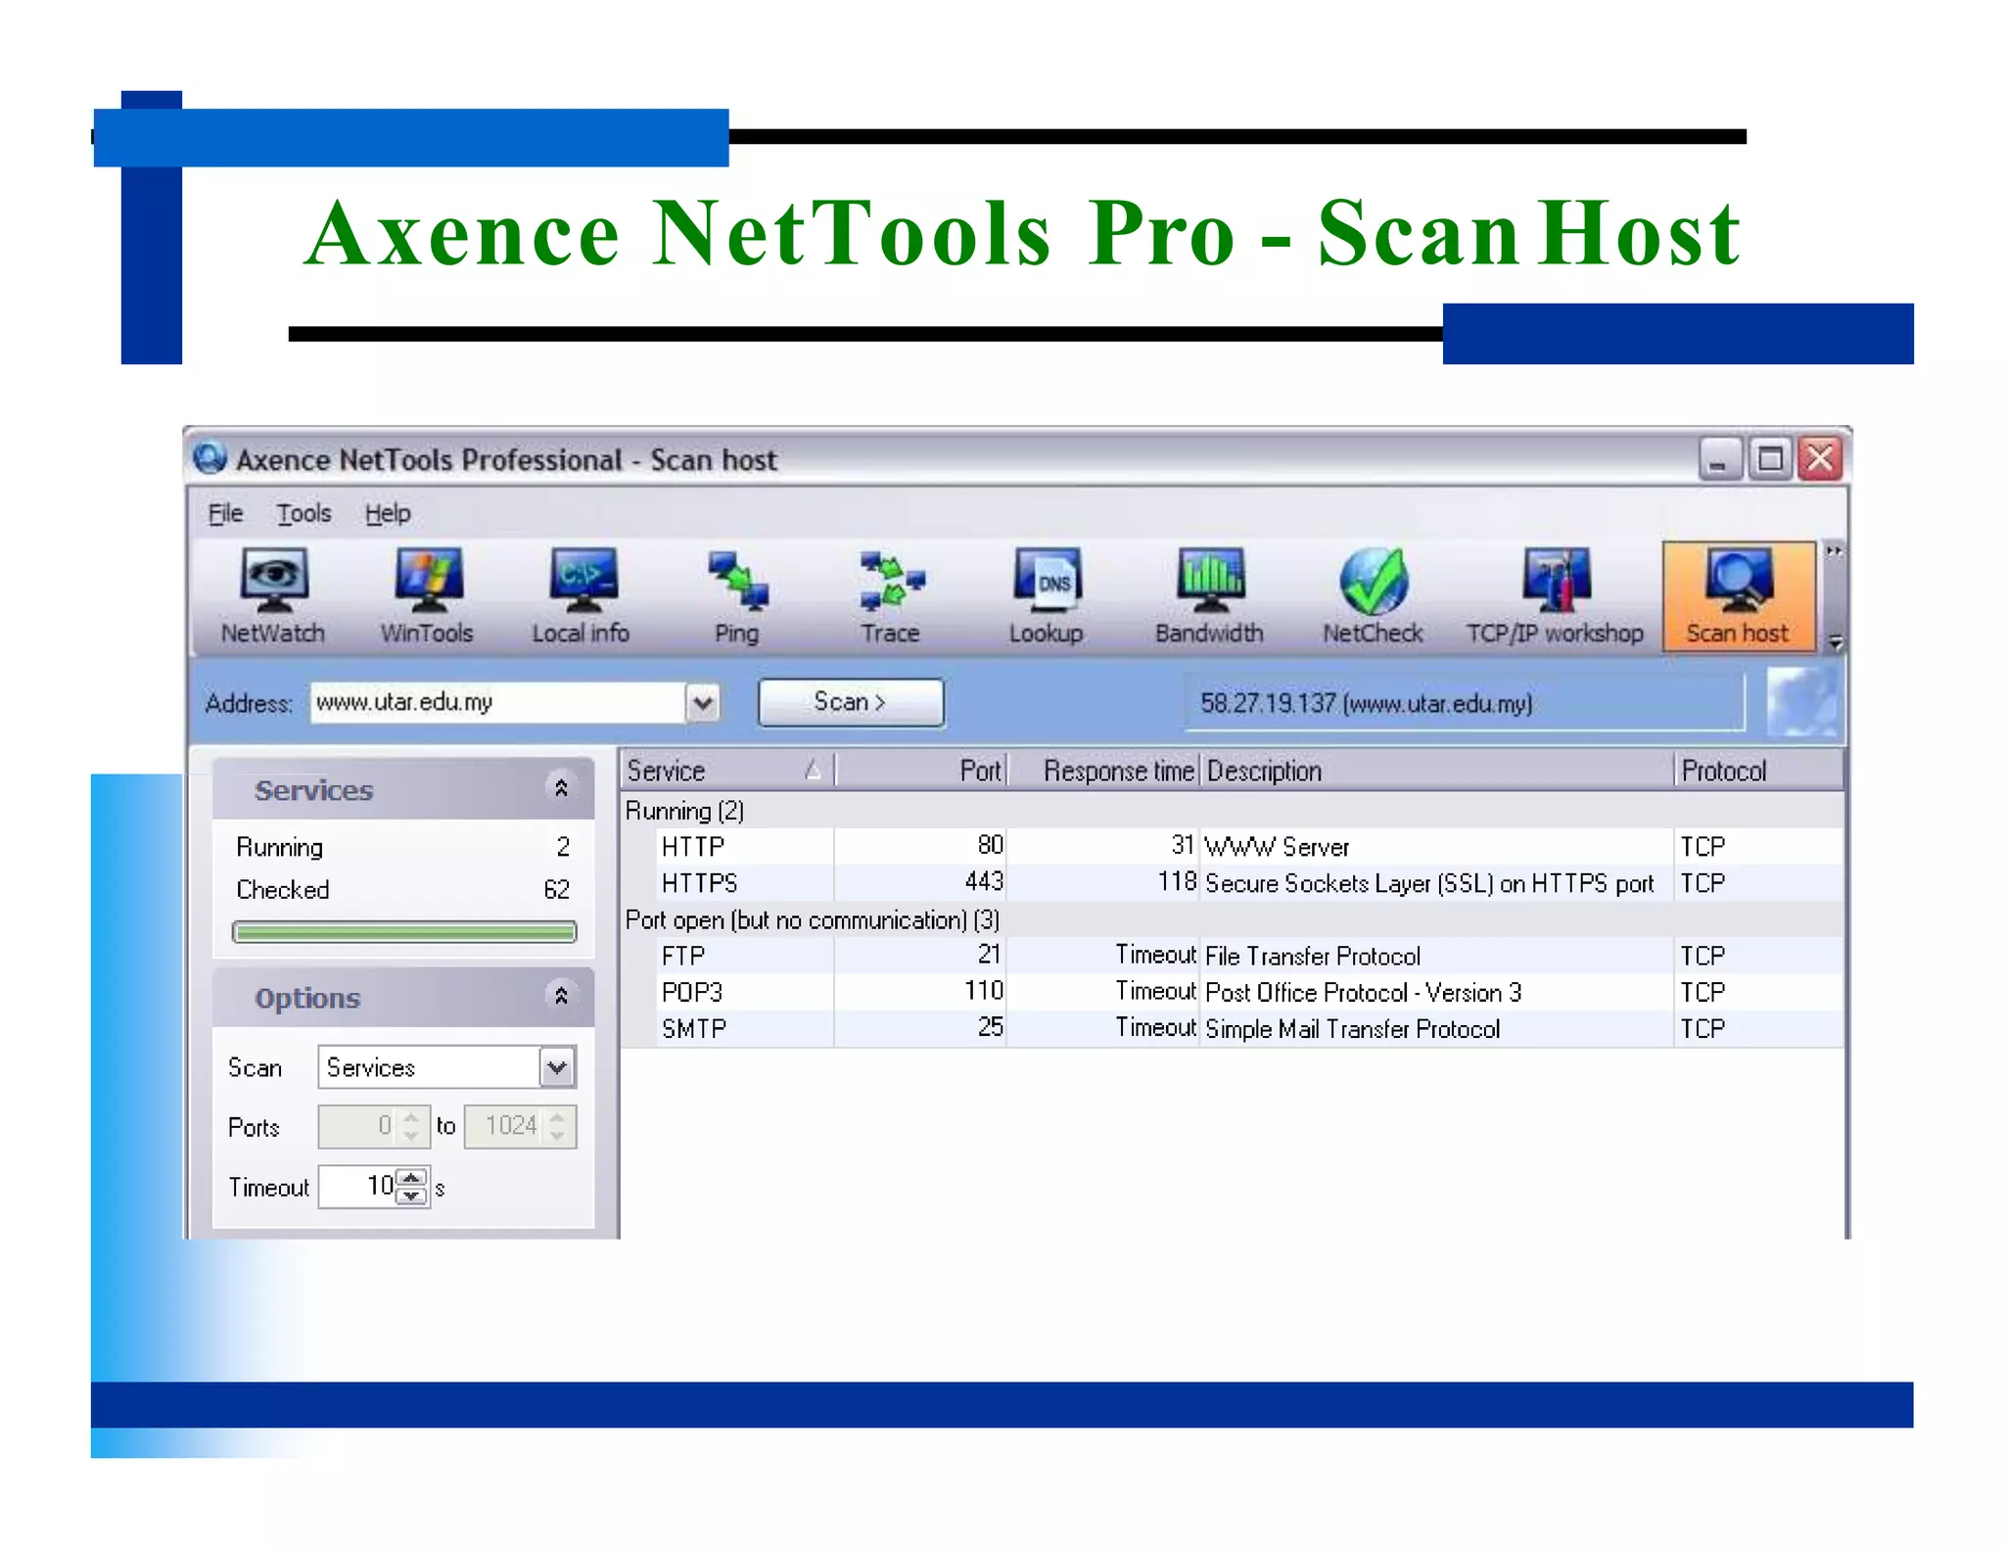Sort by the Description column header

[x=1436, y=771]
